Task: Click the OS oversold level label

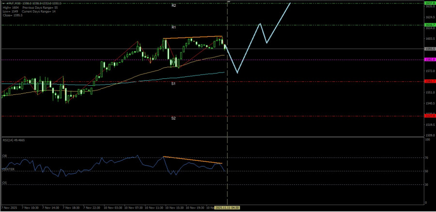Action: (x=4, y=183)
